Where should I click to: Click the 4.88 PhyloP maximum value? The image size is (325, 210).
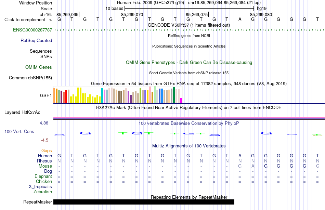pyautogui.click(x=44, y=123)
